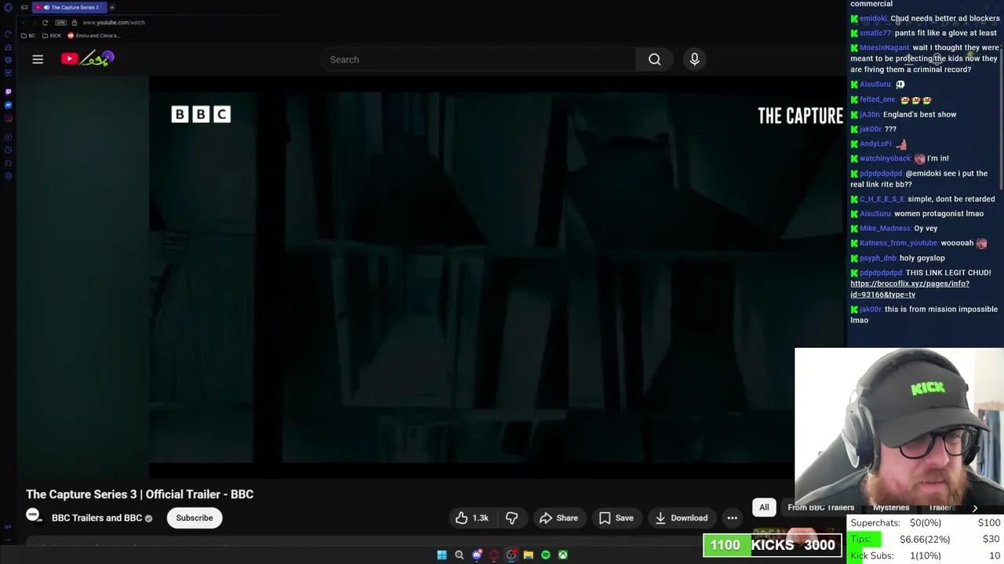Viewport: 1004px width, 564px height.
Task: Click the browser address bar URL
Action: click(x=114, y=23)
